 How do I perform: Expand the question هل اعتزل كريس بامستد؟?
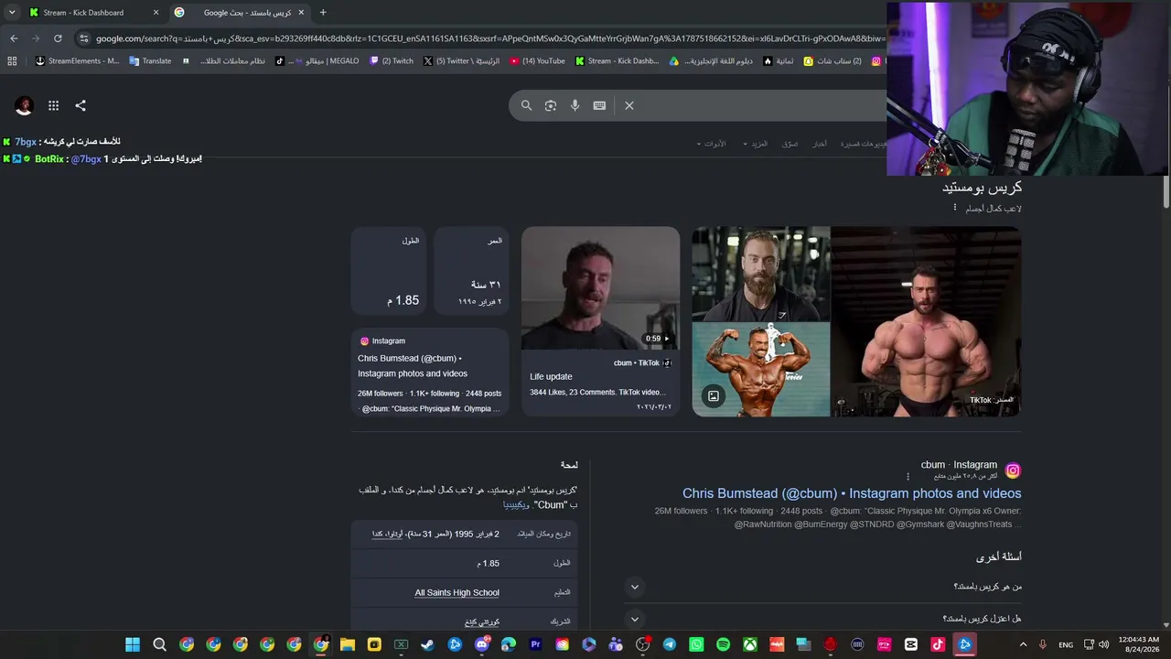(x=823, y=619)
